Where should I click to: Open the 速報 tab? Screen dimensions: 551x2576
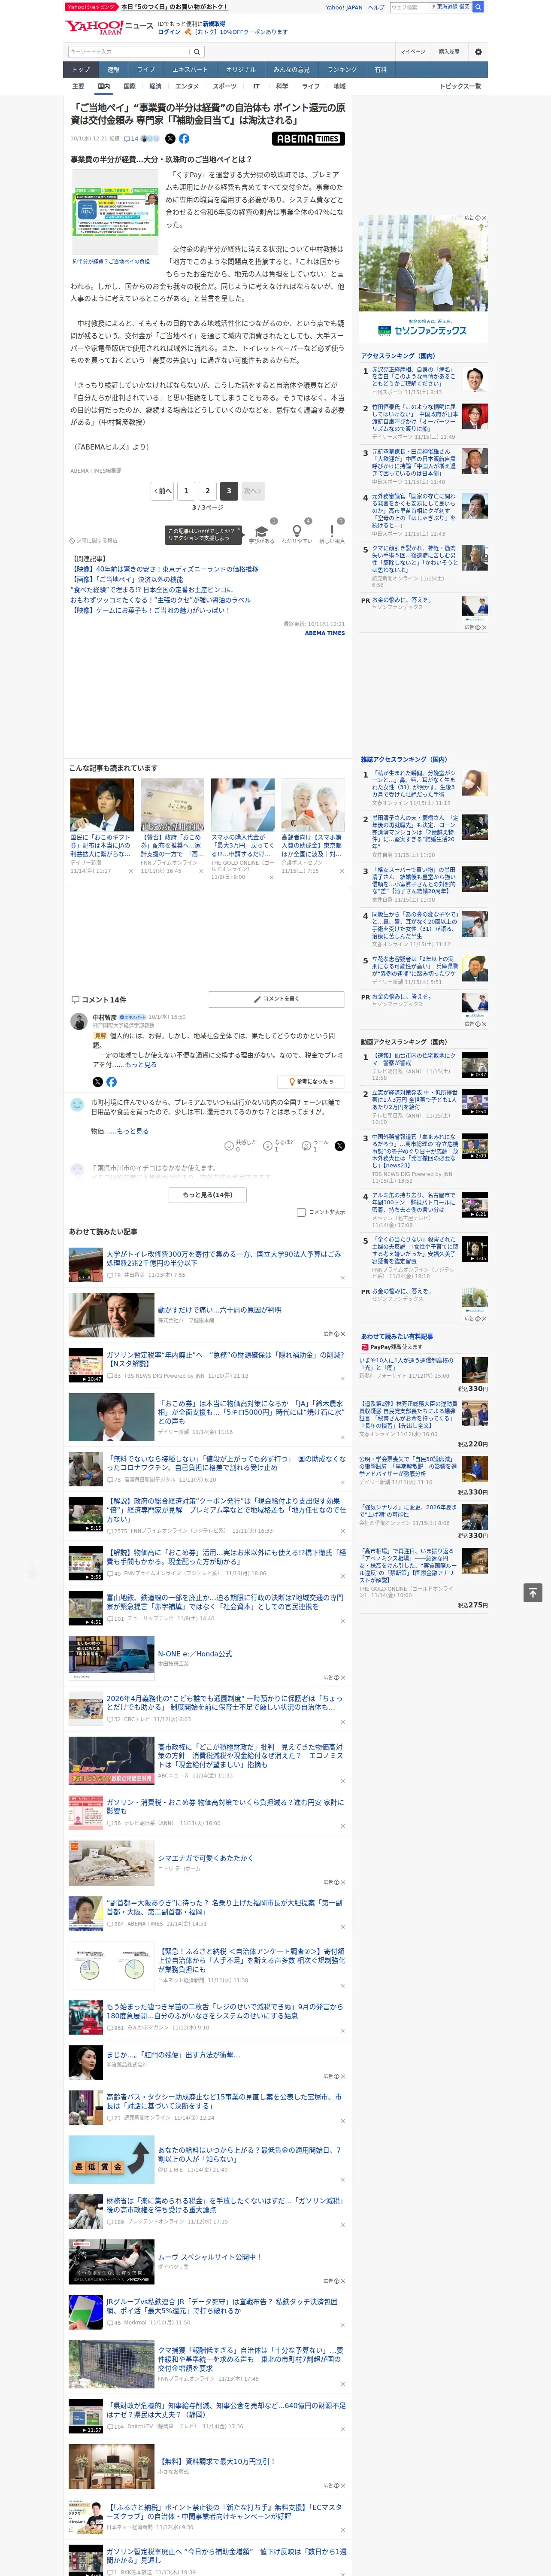(x=113, y=70)
